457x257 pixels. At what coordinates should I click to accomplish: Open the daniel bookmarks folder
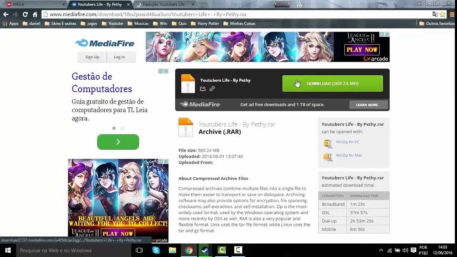point(31,24)
